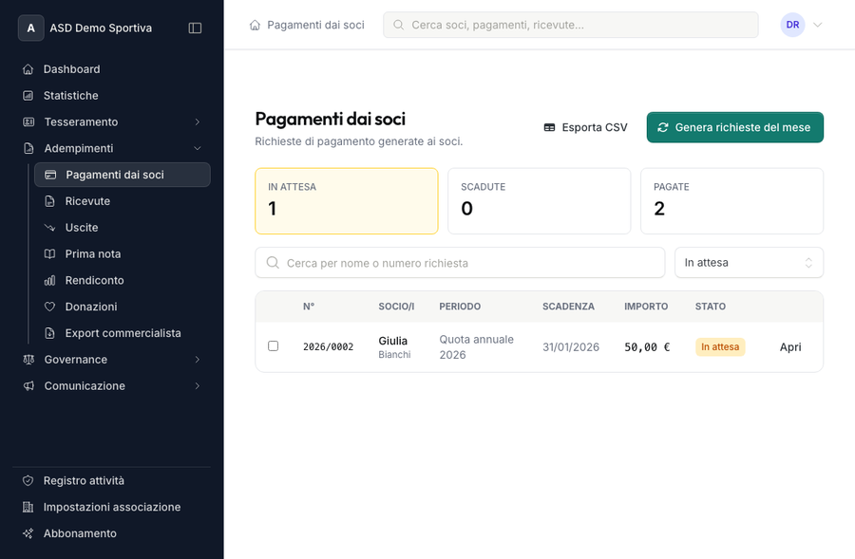Collapse the sidebar with the panel icon
855x559 pixels.
pyautogui.click(x=195, y=28)
